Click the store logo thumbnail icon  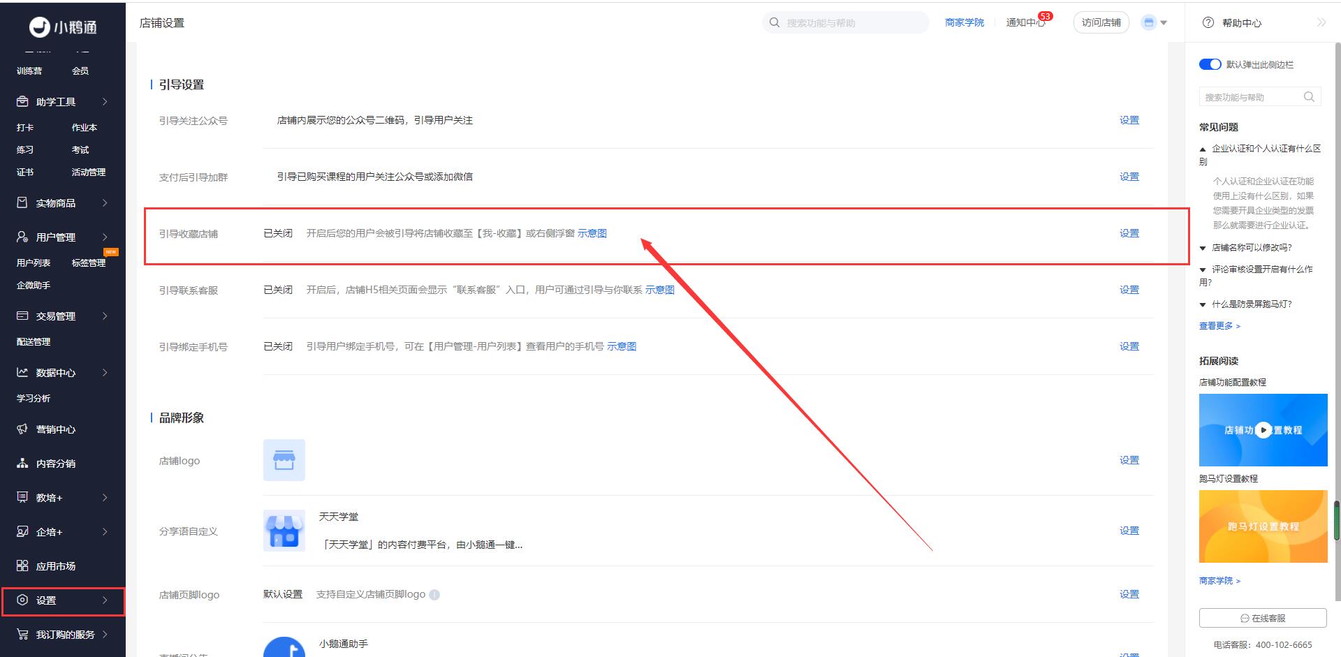pyautogui.click(x=284, y=460)
